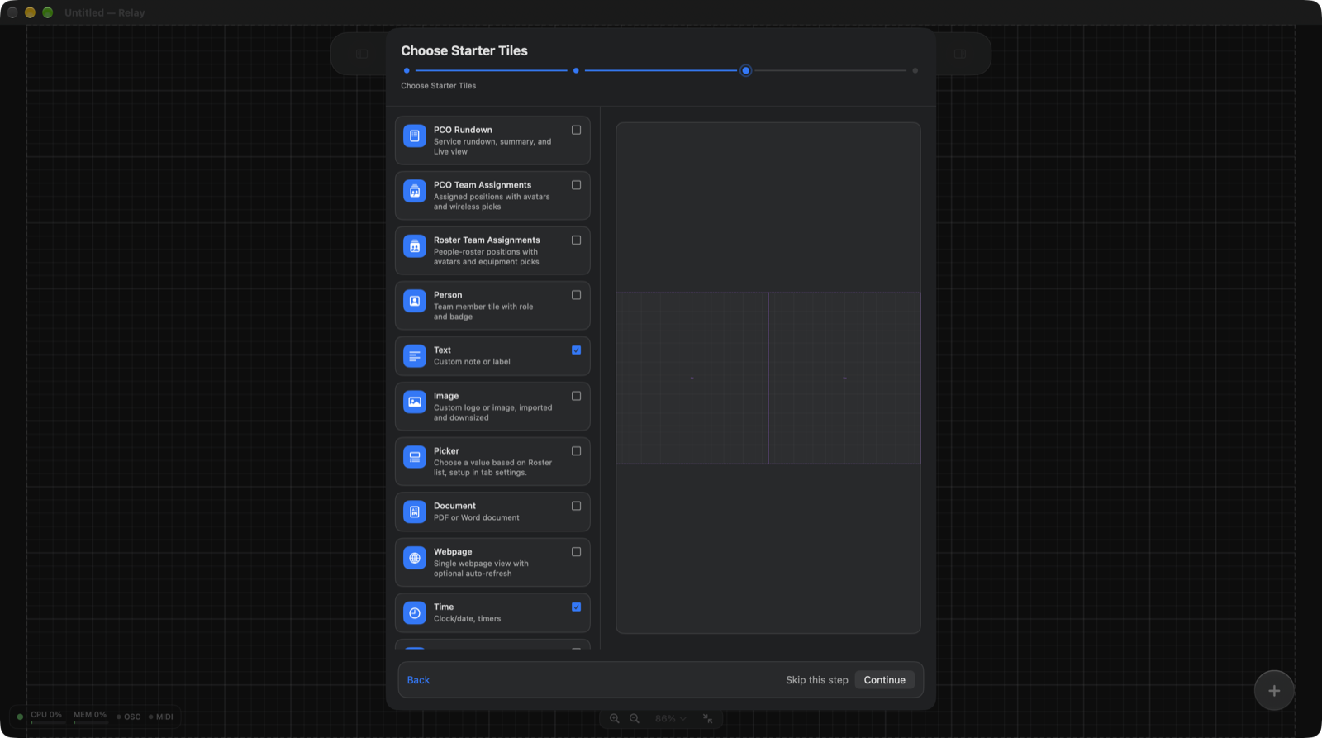The image size is (1322, 738).
Task: Click the zoom in magnifier icon
Action: pos(615,718)
